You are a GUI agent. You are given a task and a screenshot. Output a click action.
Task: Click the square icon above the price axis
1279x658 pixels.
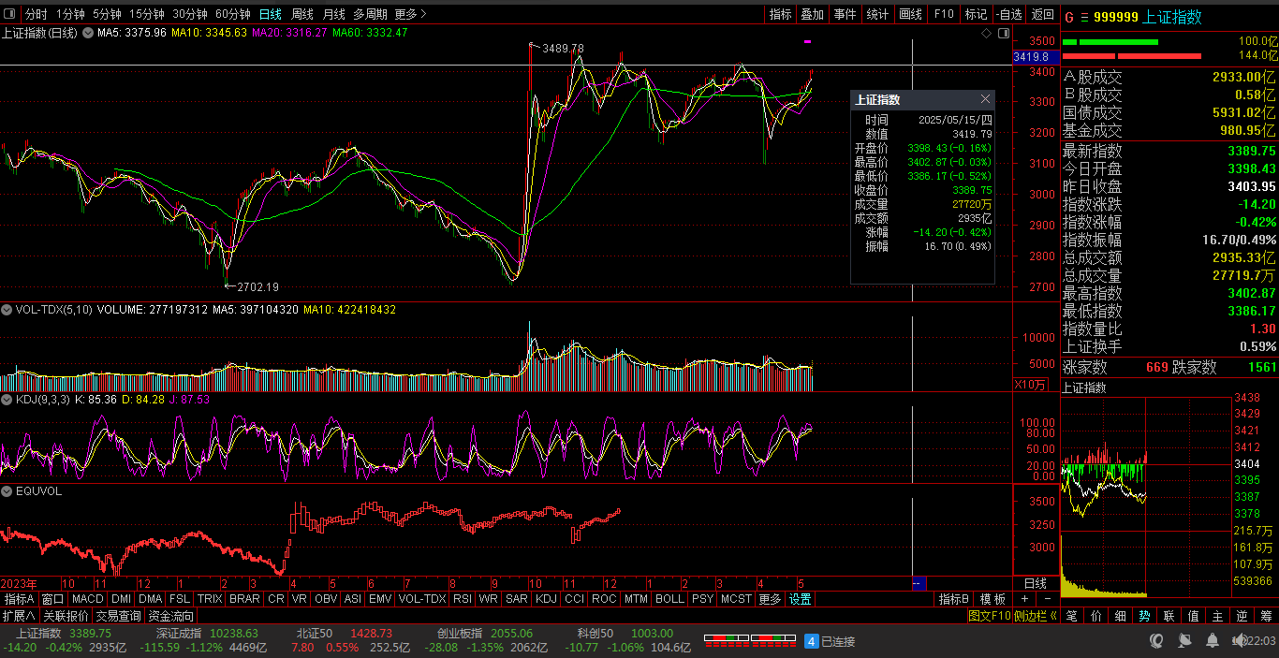pos(1004,33)
